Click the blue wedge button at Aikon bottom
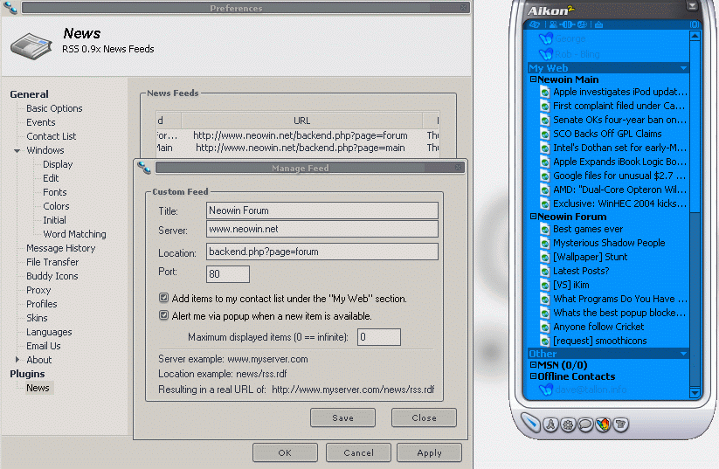Image resolution: width=719 pixels, height=469 pixels. pyautogui.click(x=530, y=424)
